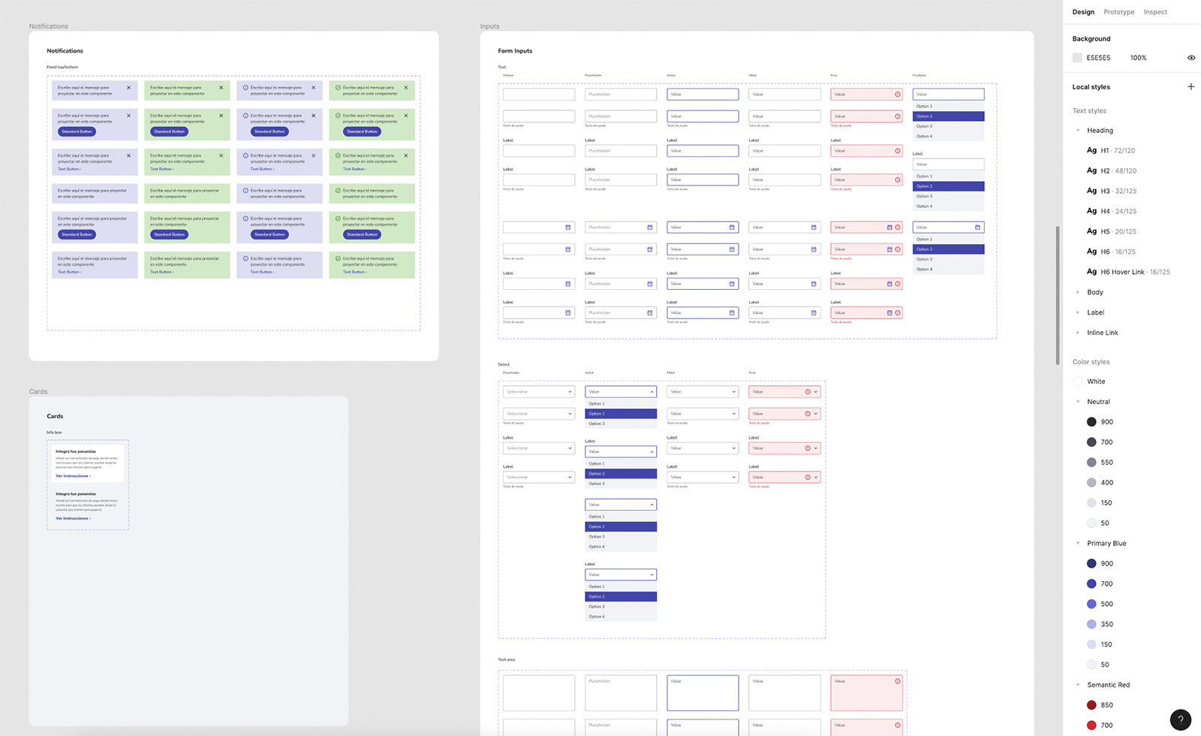This screenshot has height=736, width=1201.
Task: Switch to the Prototype tab
Action: (x=1118, y=12)
